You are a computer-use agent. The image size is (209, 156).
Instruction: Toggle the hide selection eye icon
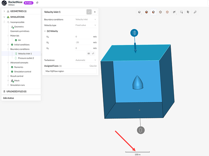[174, 12]
